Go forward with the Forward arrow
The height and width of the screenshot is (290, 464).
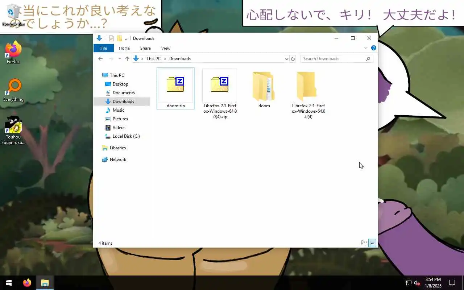[x=111, y=59]
